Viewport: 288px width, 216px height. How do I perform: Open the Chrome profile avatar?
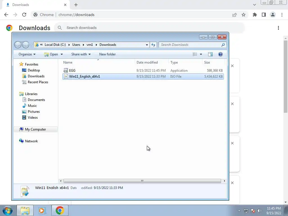pos(273,15)
